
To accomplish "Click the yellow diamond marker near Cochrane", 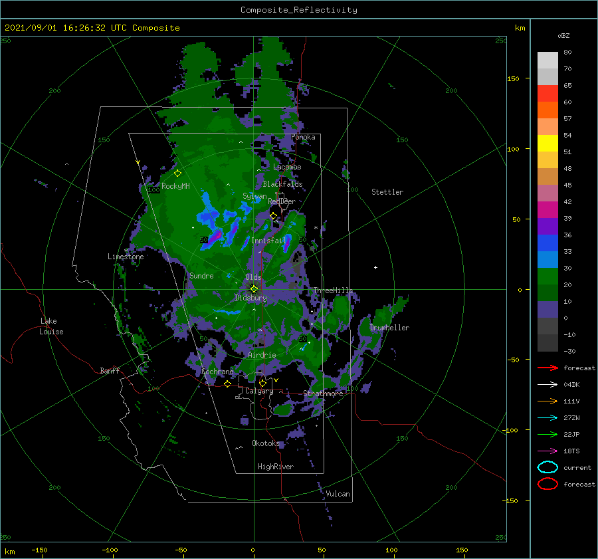I will pyautogui.click(x=227, y=384).
